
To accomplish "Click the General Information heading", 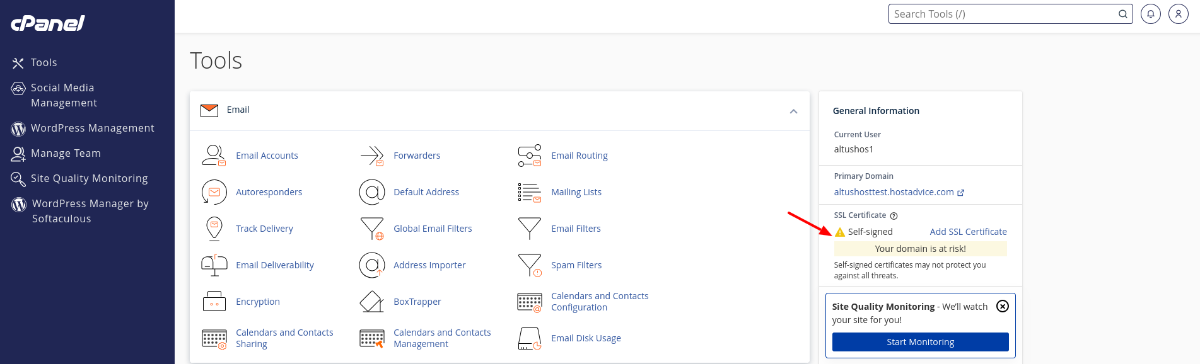I will coord(876,111).
